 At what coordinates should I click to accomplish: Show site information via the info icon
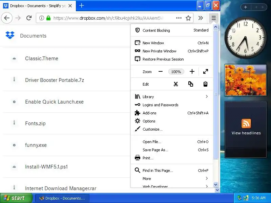tap(41, 18)
